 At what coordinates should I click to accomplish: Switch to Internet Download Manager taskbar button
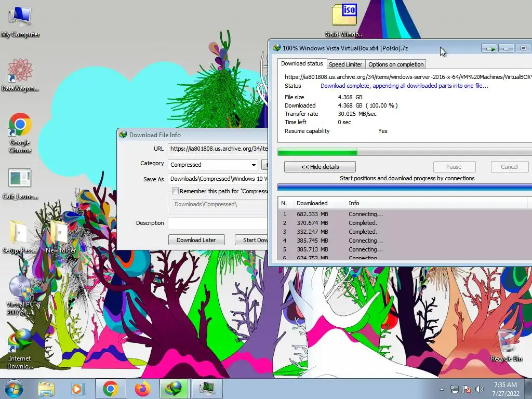click(174, 389)
